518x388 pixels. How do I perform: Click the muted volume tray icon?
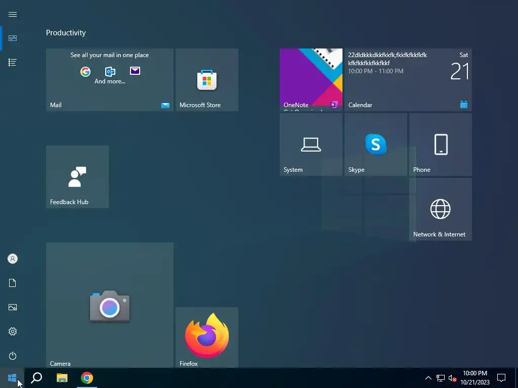point(452,378)
